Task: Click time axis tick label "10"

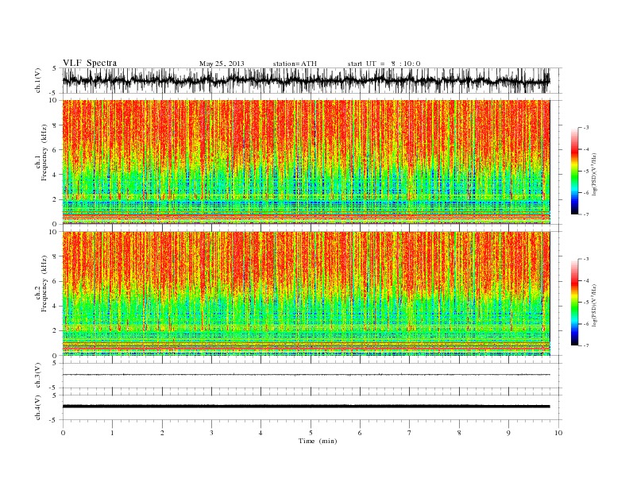Action: pyautogui.click(x=558, y=433)
